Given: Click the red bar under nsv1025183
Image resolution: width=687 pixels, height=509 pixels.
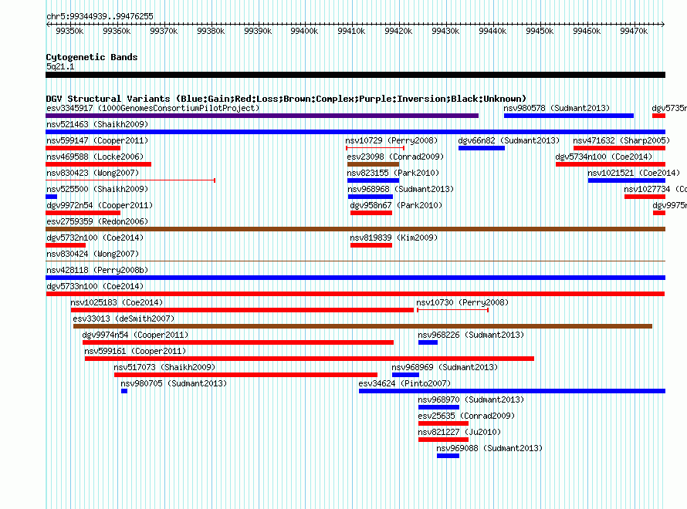Looking at the screenshot, I should coord(242,310).
